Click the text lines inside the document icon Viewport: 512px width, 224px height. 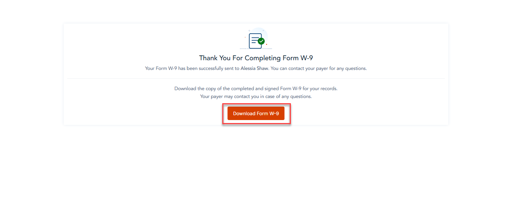(x=255, y=40)
